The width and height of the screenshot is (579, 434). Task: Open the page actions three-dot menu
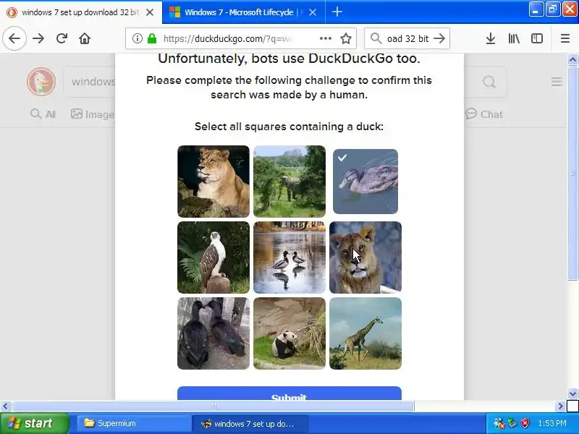[x=325, y=38]
